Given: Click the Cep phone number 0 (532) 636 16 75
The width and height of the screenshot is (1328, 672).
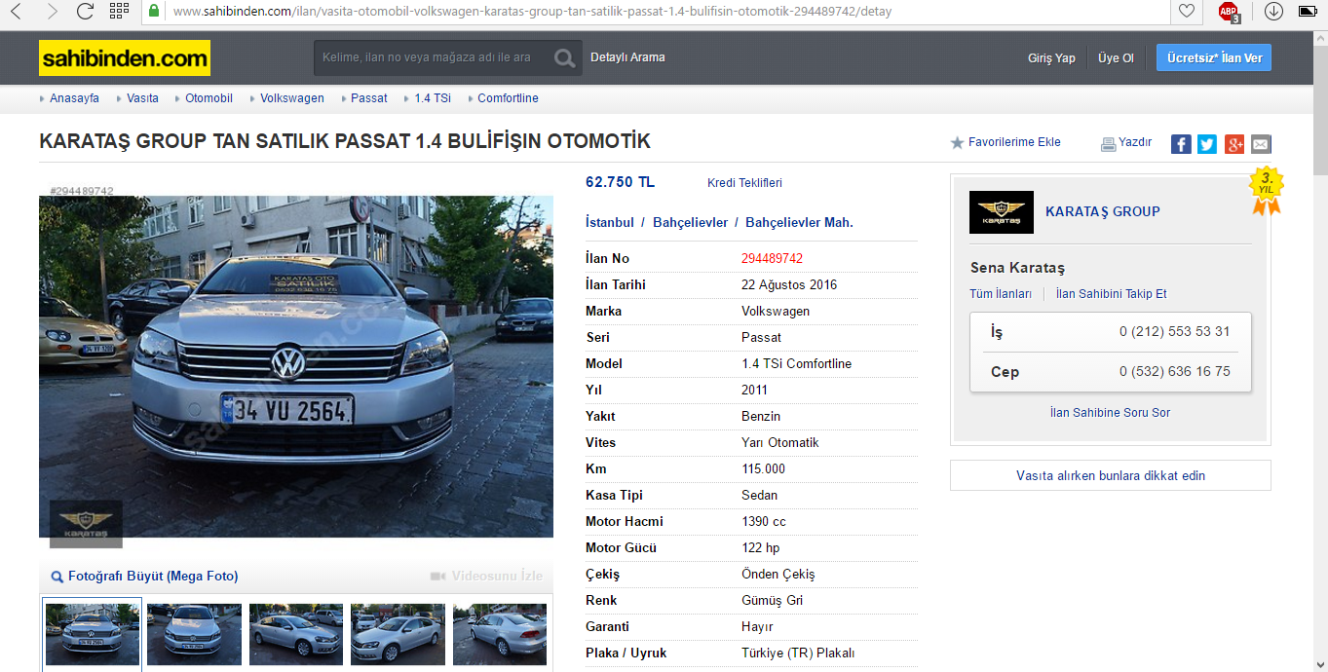Looking at the screenshot, I should tap(1174, 372).
